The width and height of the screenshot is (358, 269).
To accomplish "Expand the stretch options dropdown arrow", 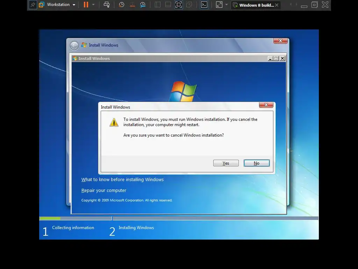I will coord(227,5).
